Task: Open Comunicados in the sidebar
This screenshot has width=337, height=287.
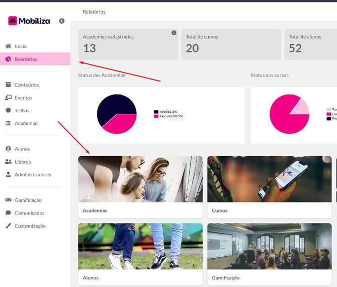Action: pyautogui.click(x=29, y=213)
